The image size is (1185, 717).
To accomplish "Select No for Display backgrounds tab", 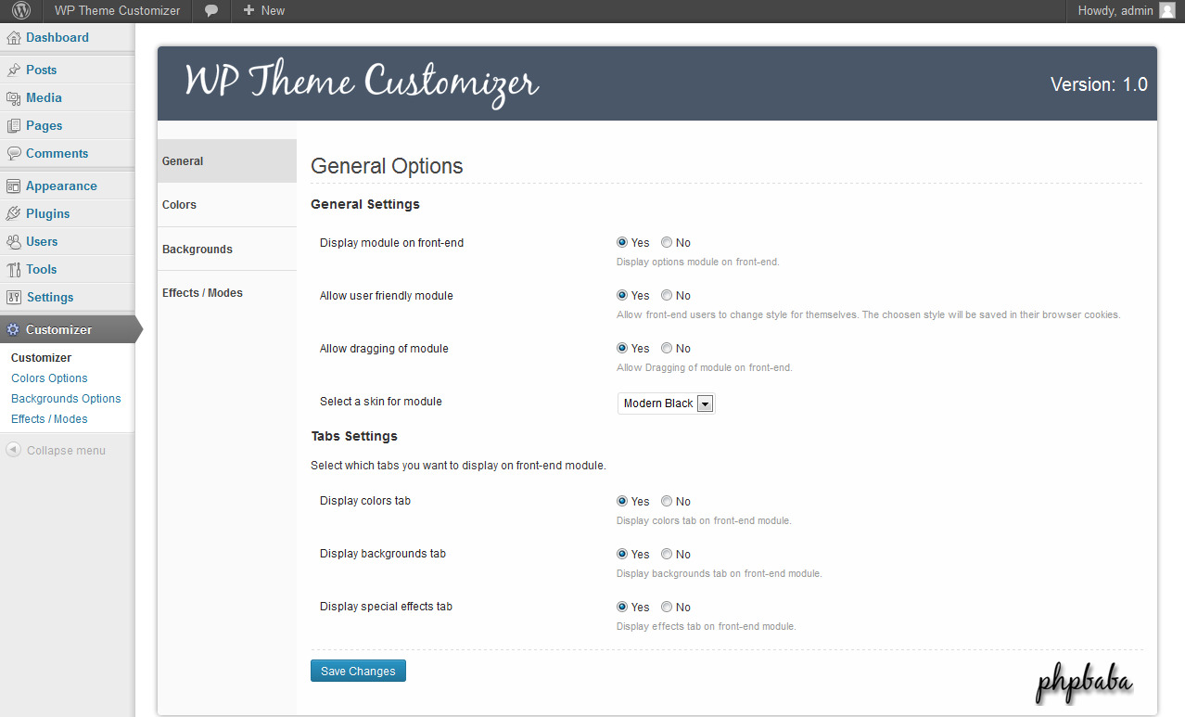I will pos(667,554).
